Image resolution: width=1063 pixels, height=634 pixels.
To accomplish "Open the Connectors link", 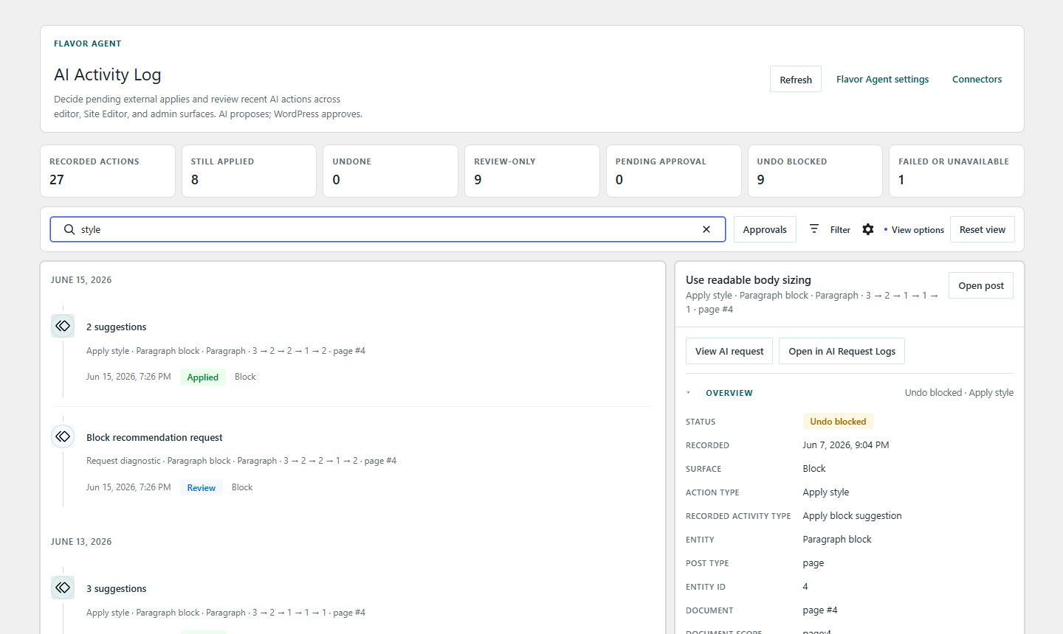I will click(977, 80).
